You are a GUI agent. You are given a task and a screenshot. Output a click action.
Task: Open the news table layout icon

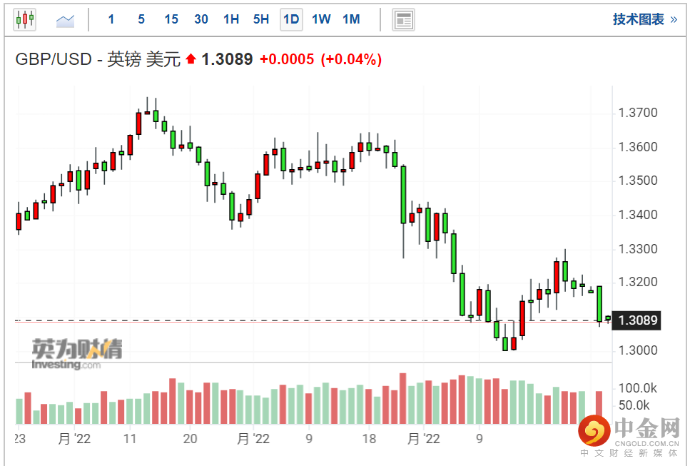[403, 20]
